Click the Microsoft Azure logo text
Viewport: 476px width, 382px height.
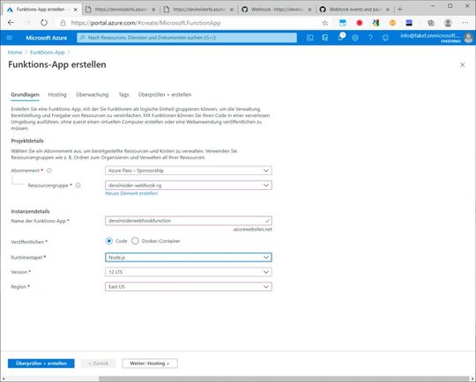pos(47,38)
